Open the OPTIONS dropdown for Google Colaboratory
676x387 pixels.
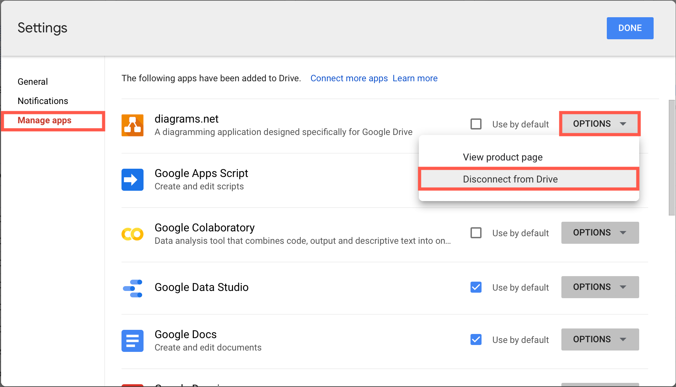(600, 233)
